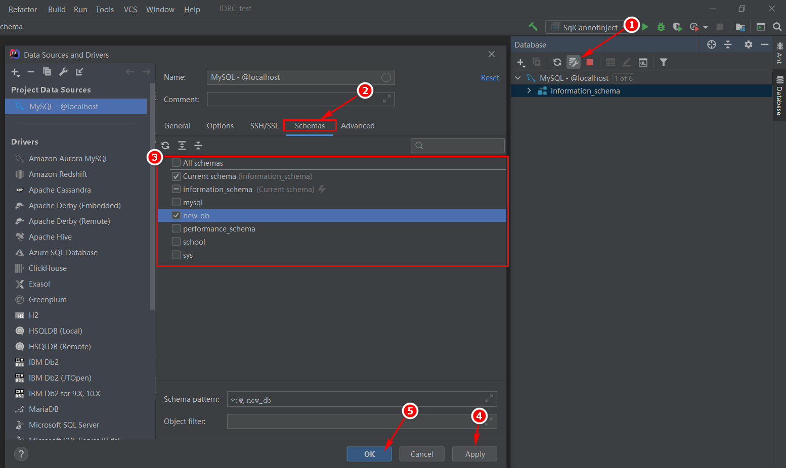Select the ClickHouse driver
Image resolution: width=786 pixels, height=468 pixels.
point(48,268)
